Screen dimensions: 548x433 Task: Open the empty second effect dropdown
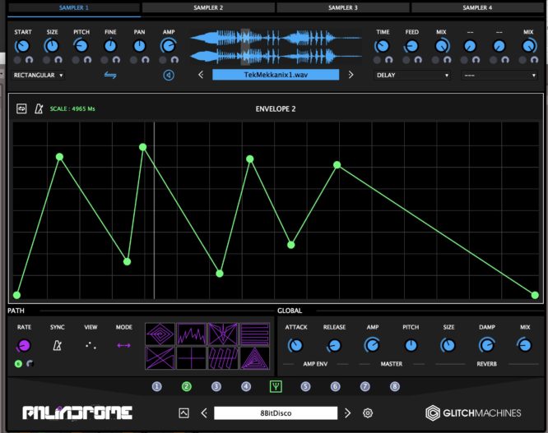[499, 75]
